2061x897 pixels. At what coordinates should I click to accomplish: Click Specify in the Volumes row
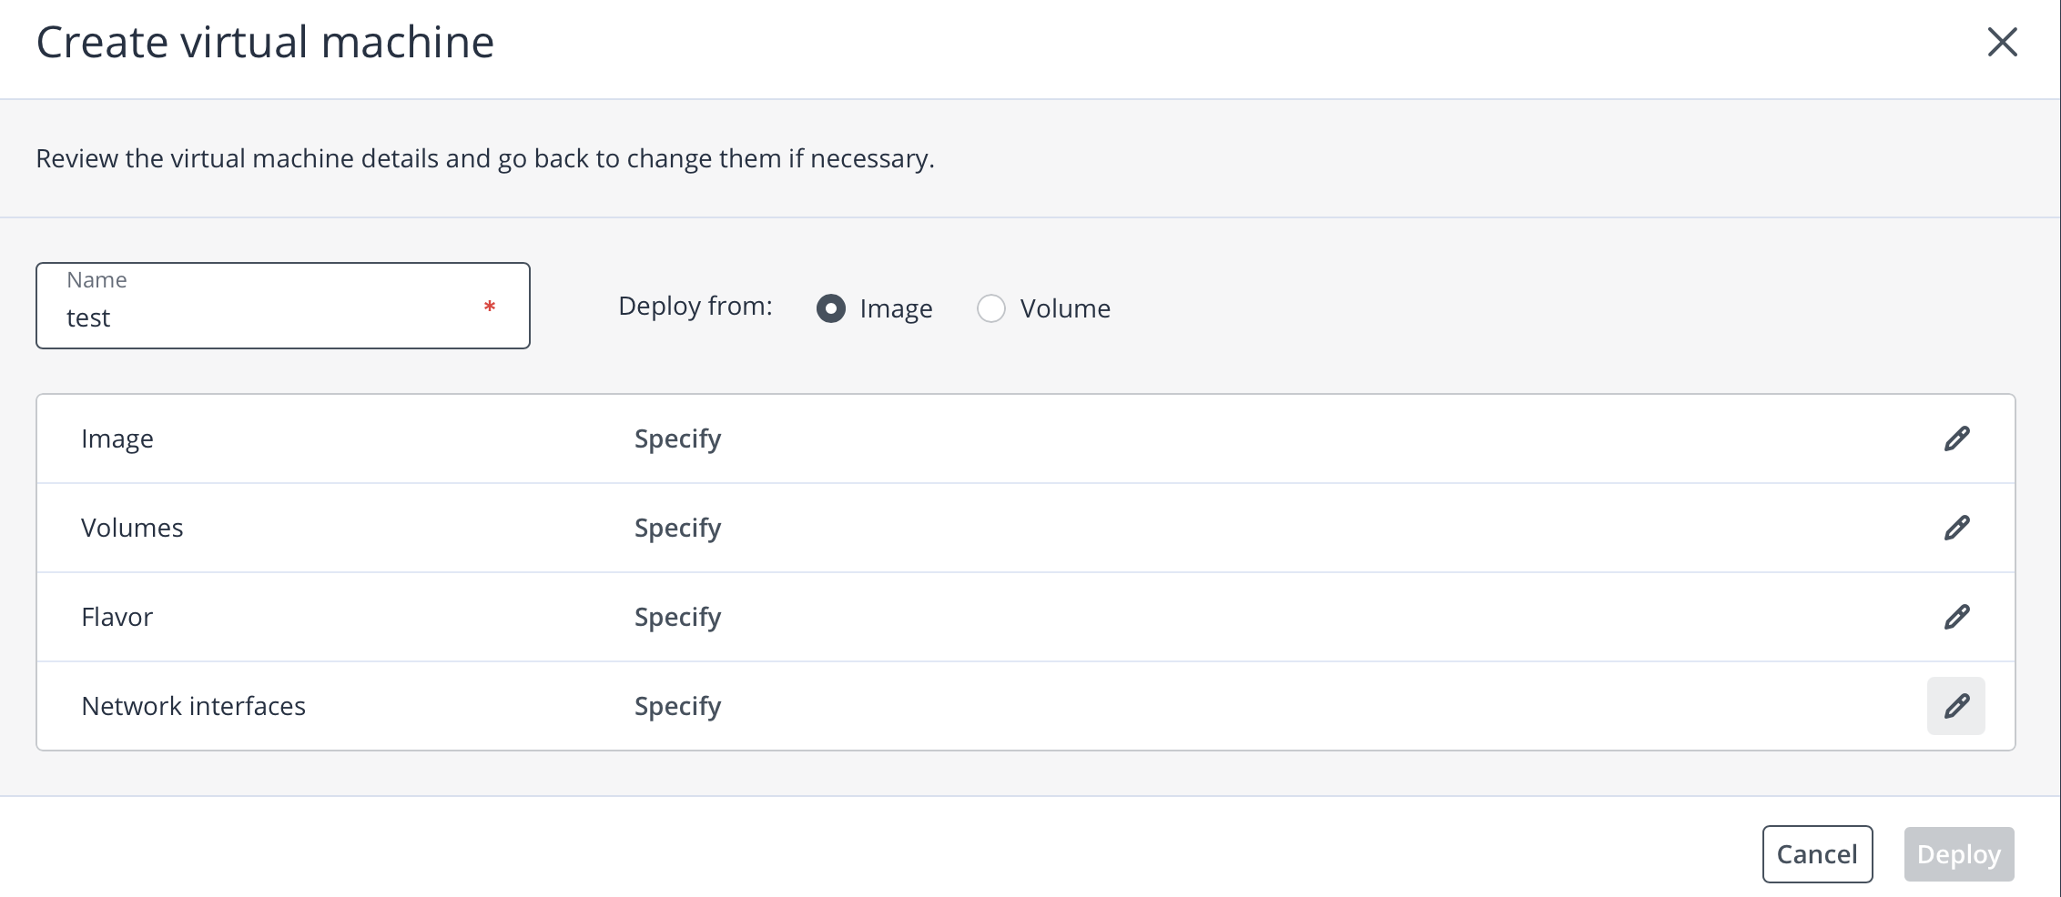tap(677, 528)
